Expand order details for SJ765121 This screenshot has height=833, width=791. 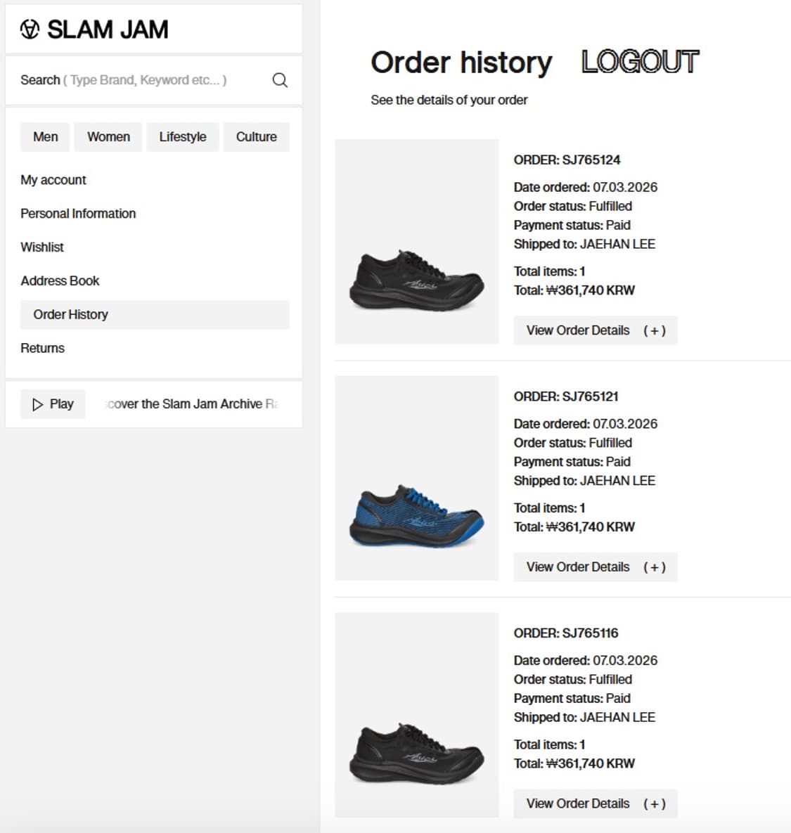(596, 567)
